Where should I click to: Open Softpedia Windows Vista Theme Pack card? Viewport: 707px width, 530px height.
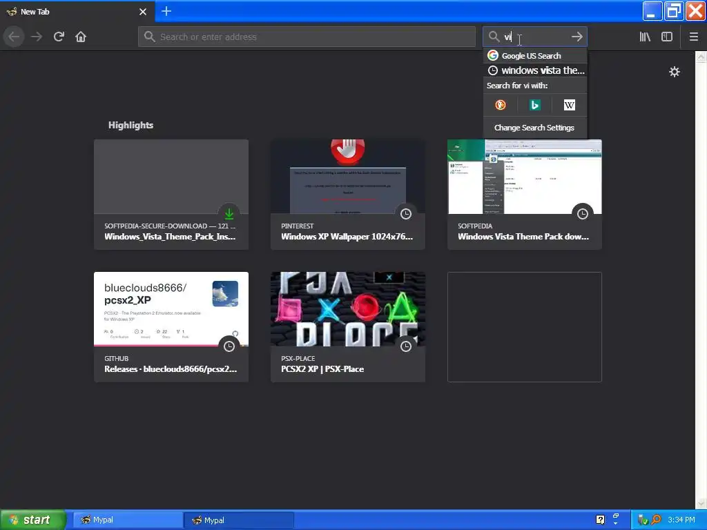[525, 194]
